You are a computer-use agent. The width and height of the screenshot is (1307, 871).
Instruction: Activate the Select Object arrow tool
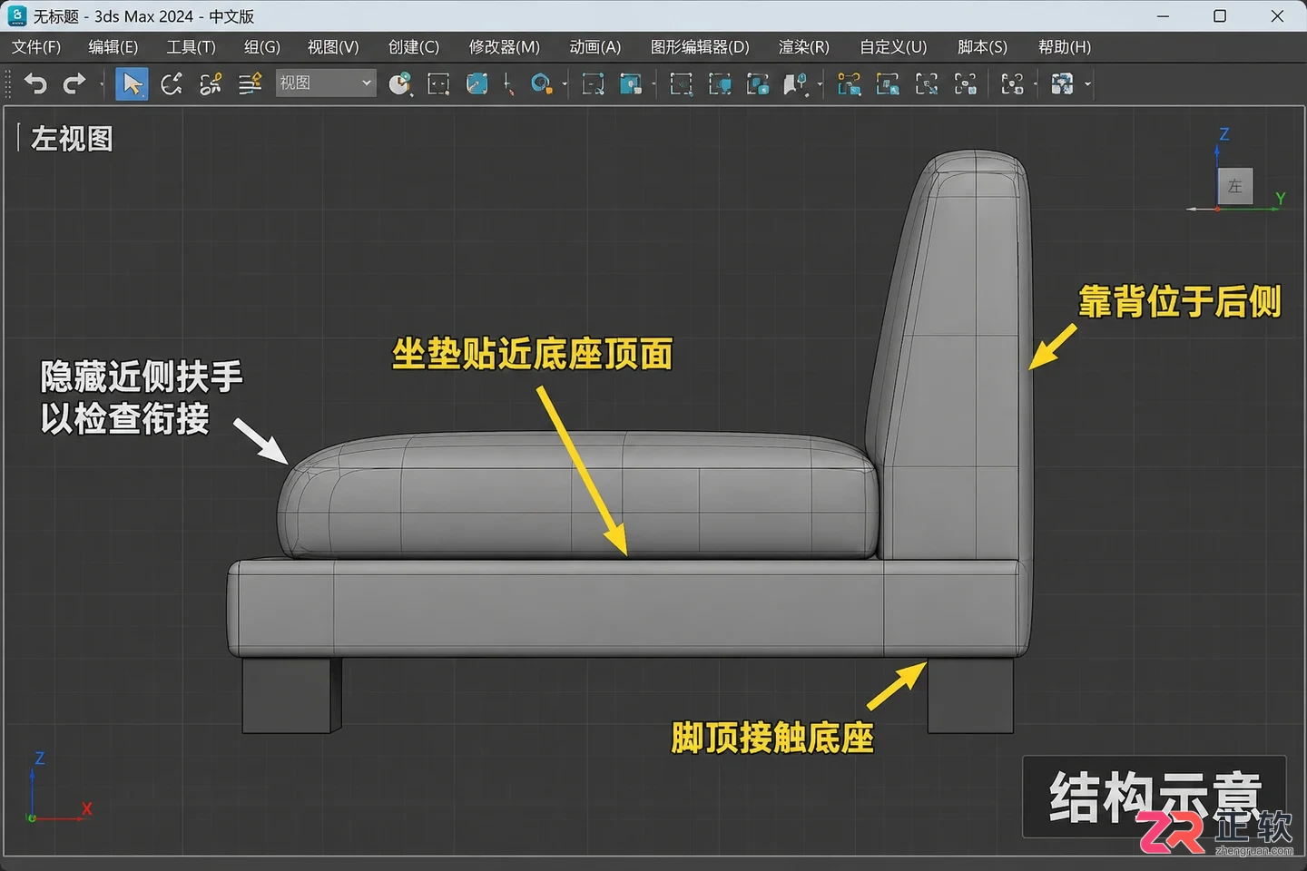coord(132,84)
